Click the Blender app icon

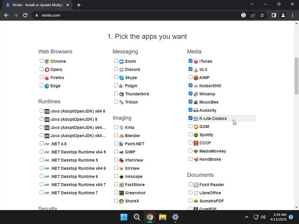121,136
